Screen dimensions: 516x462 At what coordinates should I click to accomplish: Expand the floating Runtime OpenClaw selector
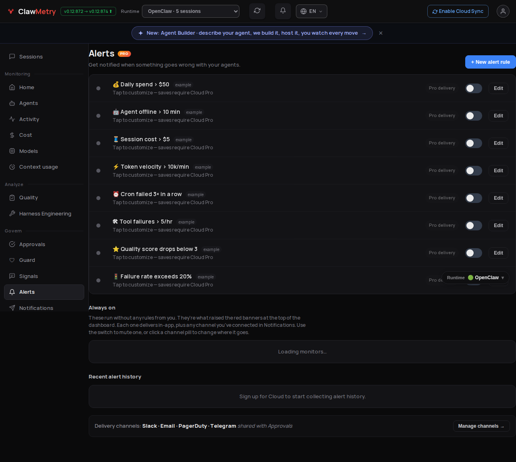point(476,278)
